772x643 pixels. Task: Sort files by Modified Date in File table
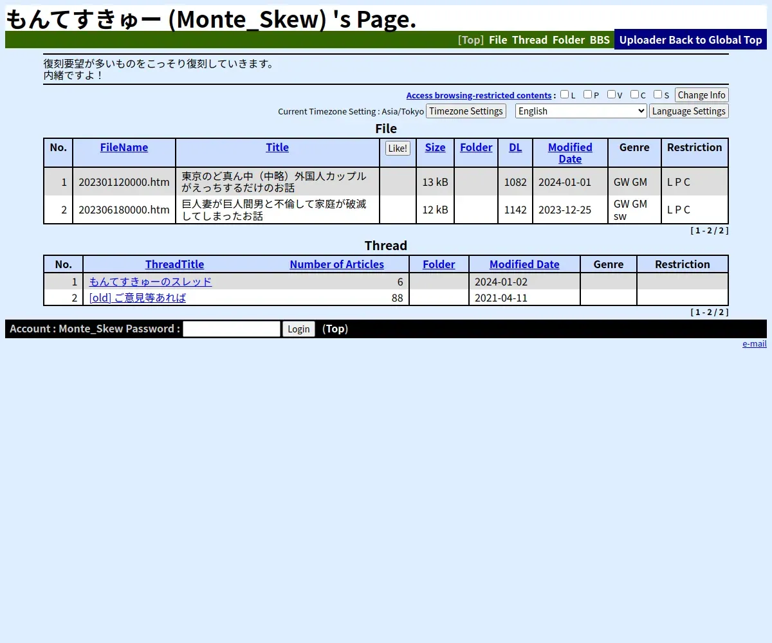coord(570,153)
